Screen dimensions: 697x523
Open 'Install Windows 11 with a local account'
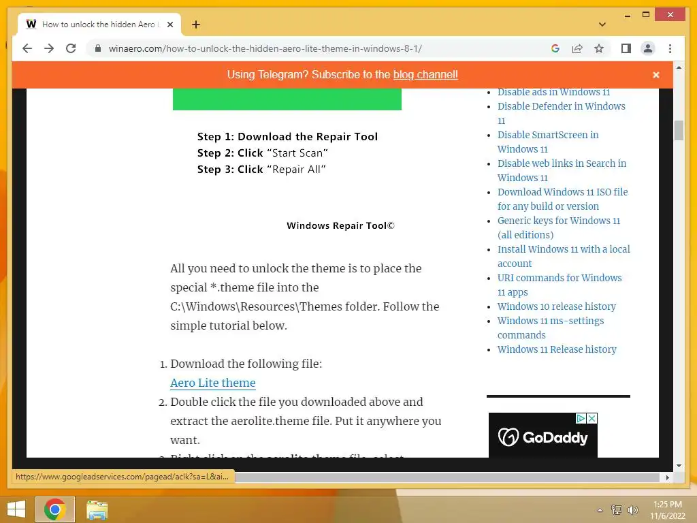point(564,256)
